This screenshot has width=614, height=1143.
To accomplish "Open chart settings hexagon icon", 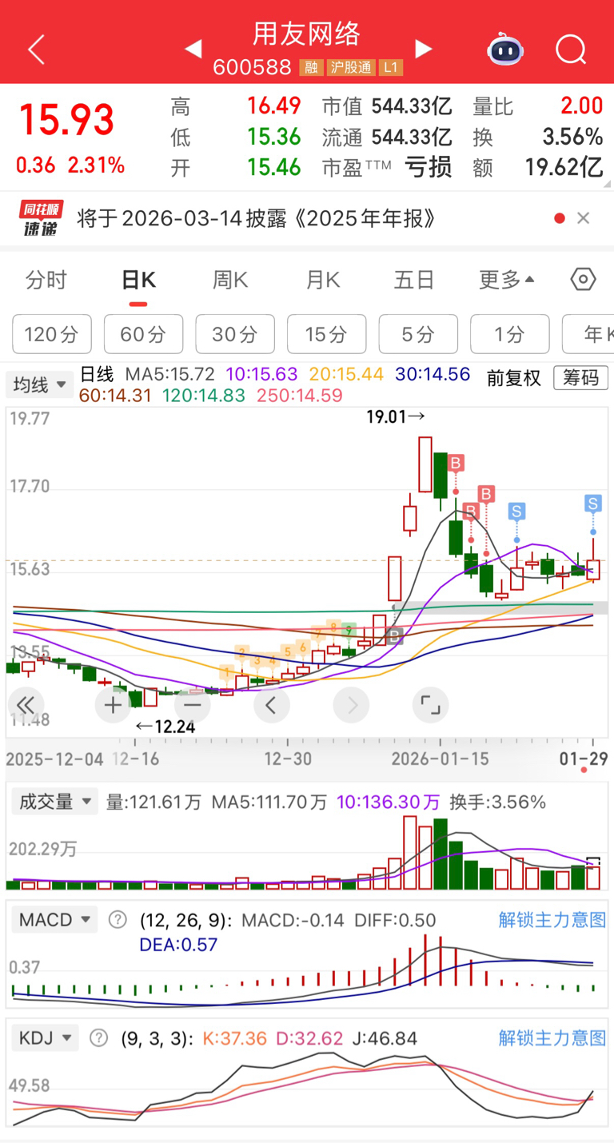I will pyautogui.click(x=584, y=280).
